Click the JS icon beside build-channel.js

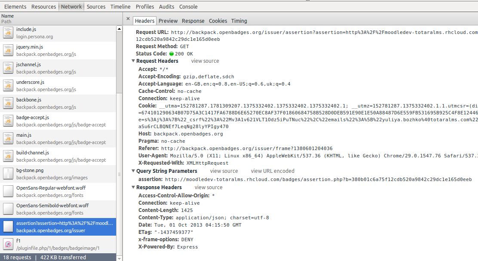coord(8,157)
